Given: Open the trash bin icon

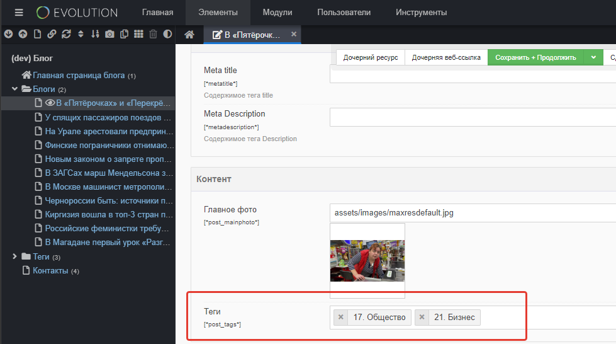Looking at the screenshot, I should click(x=153, y=34).
